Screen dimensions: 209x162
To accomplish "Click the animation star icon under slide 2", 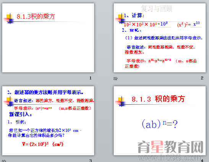I will 115,79.
